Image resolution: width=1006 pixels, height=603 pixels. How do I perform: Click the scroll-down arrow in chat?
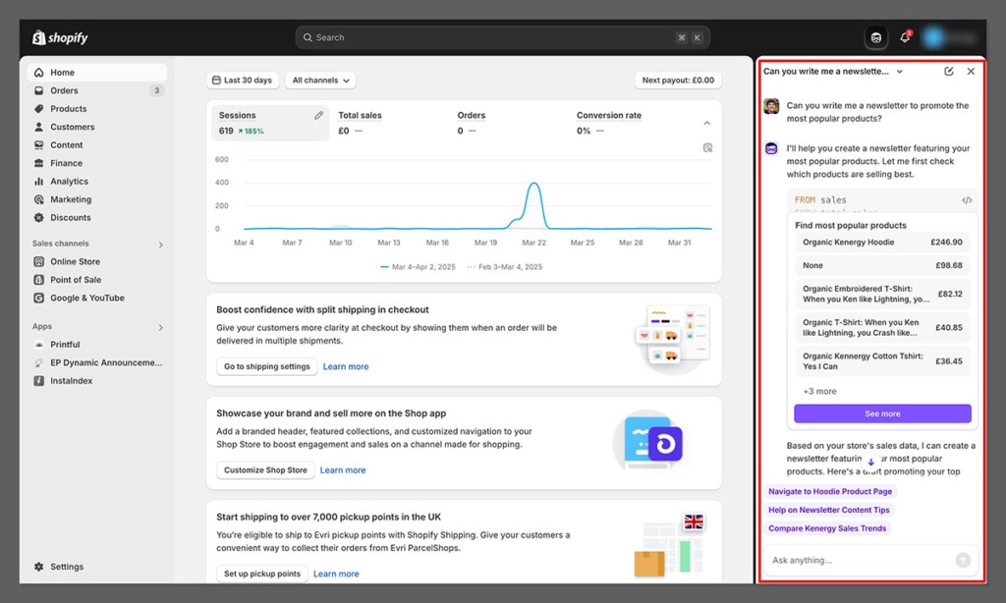[x=870, y=462]
